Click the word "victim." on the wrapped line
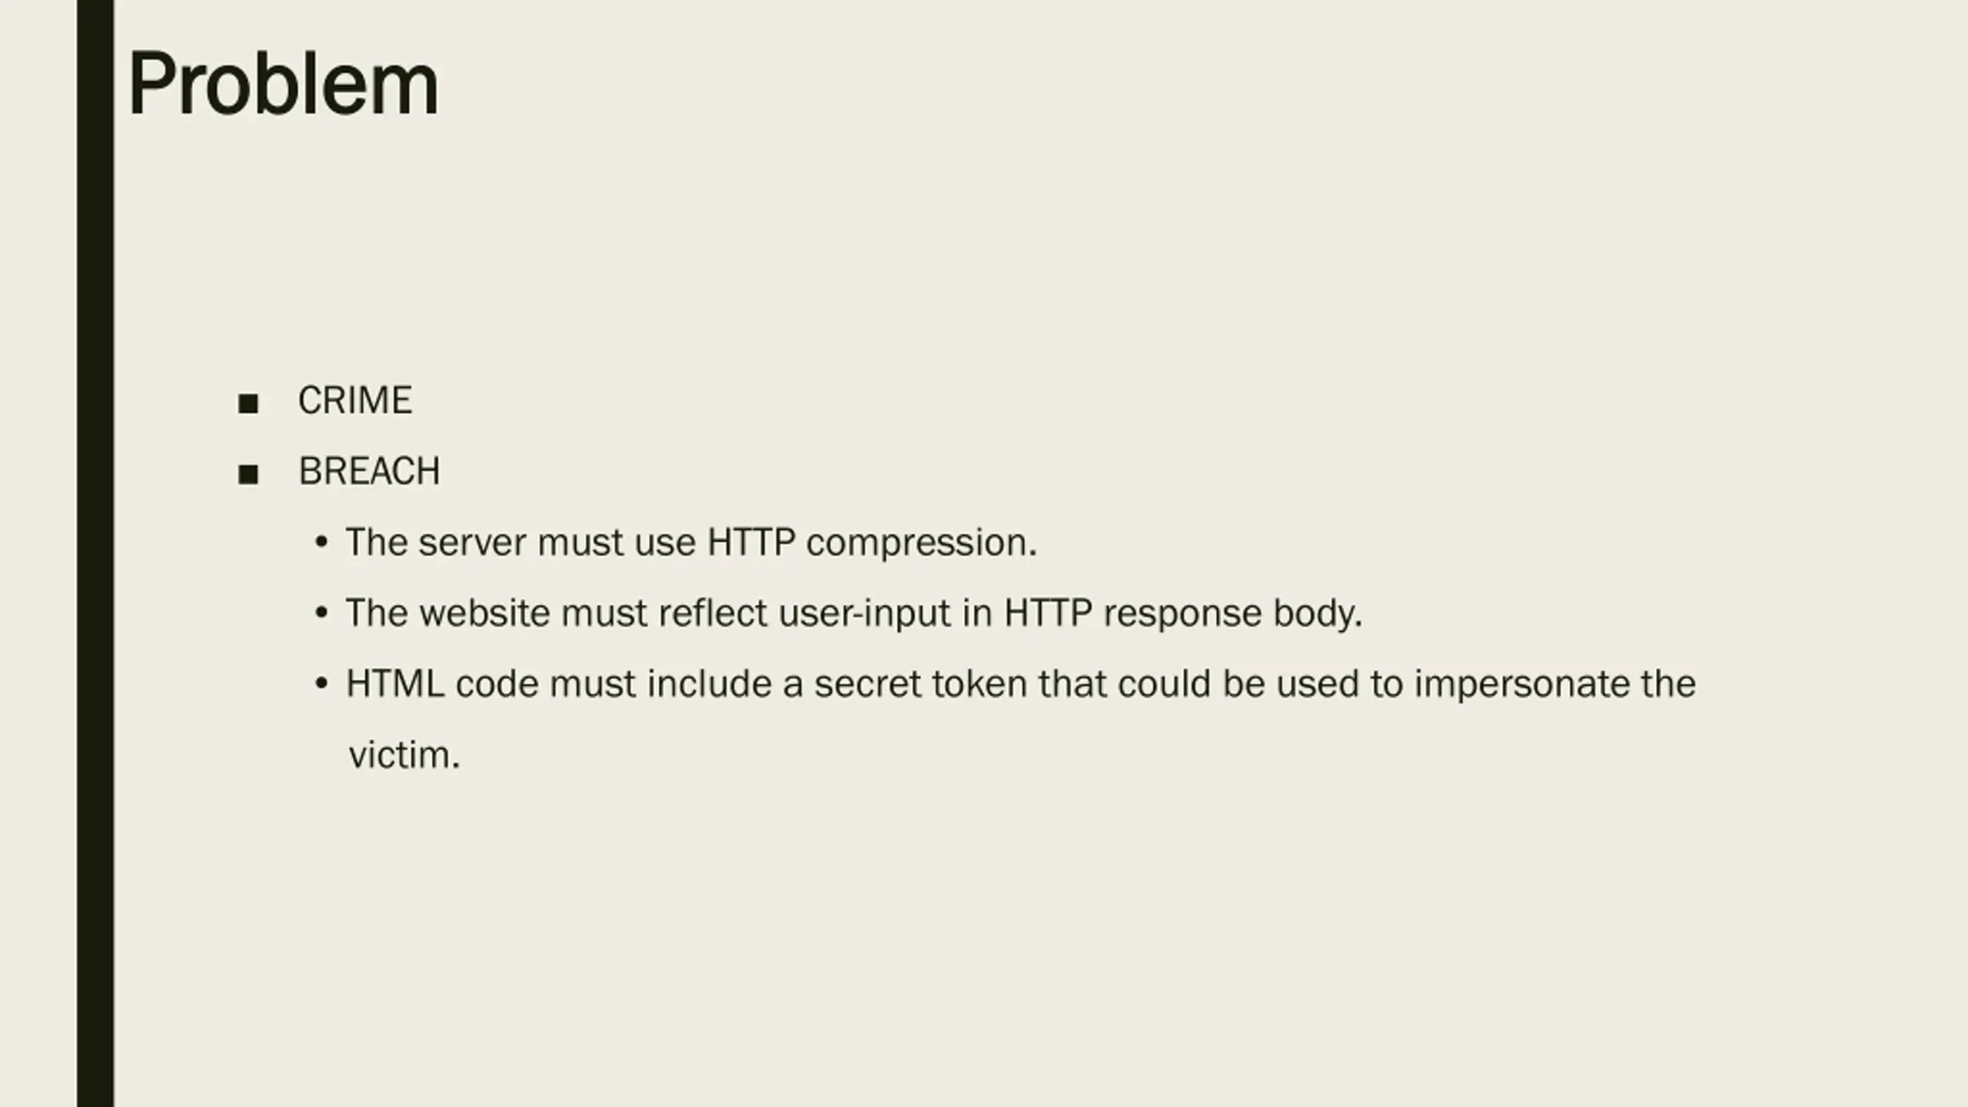This screenshot has width=1968, height=1107. (404, 755)
